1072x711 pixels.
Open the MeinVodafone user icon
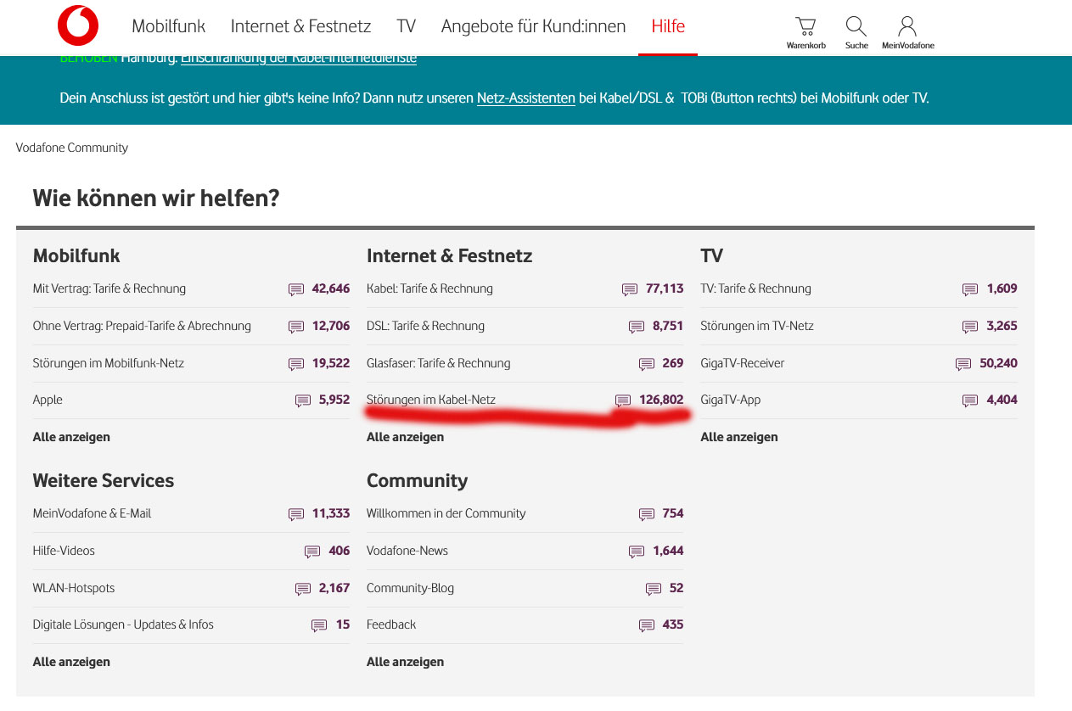(x=907, y=26)
